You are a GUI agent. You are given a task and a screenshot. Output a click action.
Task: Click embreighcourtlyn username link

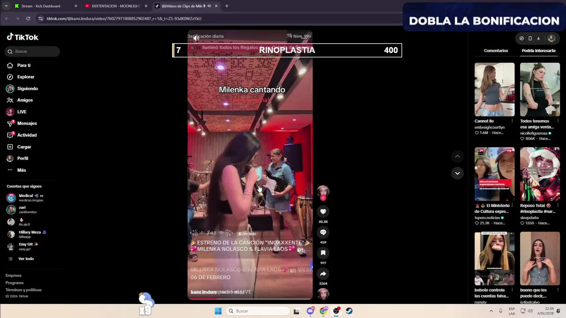pyautogui.click(x=490, y=127)
